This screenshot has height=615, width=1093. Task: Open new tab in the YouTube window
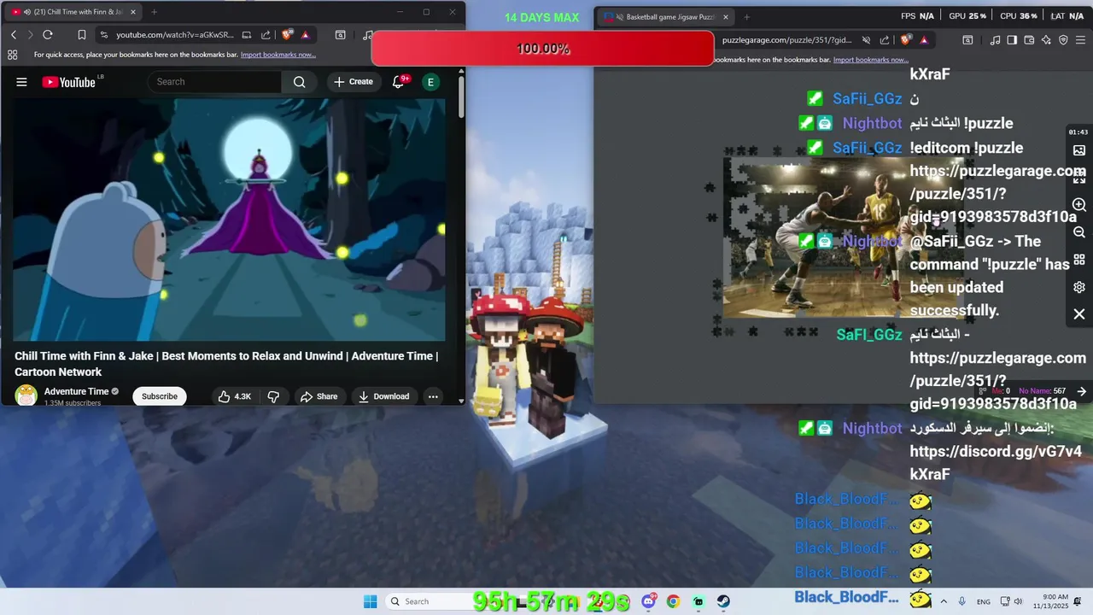click(x=154, y=12)
